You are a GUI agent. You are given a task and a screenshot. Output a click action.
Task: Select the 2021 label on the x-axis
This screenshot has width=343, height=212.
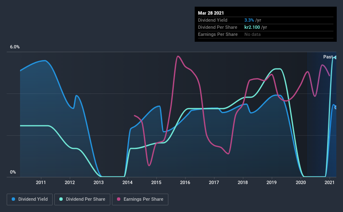tap(330, 182)
